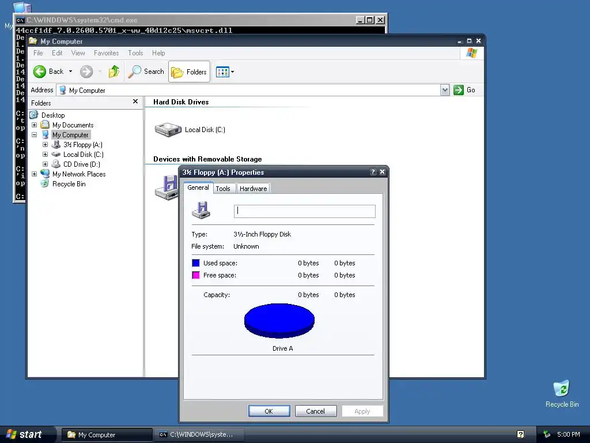
Task: Focus the volume label text field
Action: point(304,211)
